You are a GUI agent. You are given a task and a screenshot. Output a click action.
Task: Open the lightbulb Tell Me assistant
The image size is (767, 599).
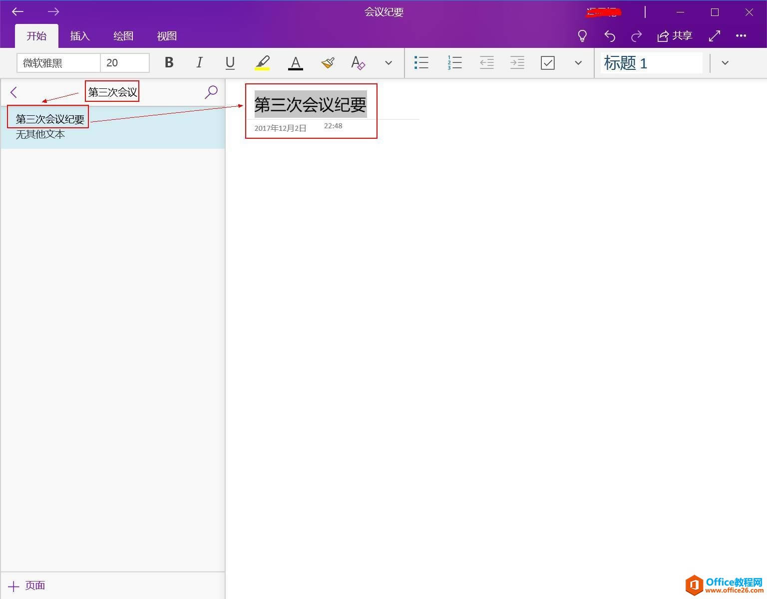(582, 35)
